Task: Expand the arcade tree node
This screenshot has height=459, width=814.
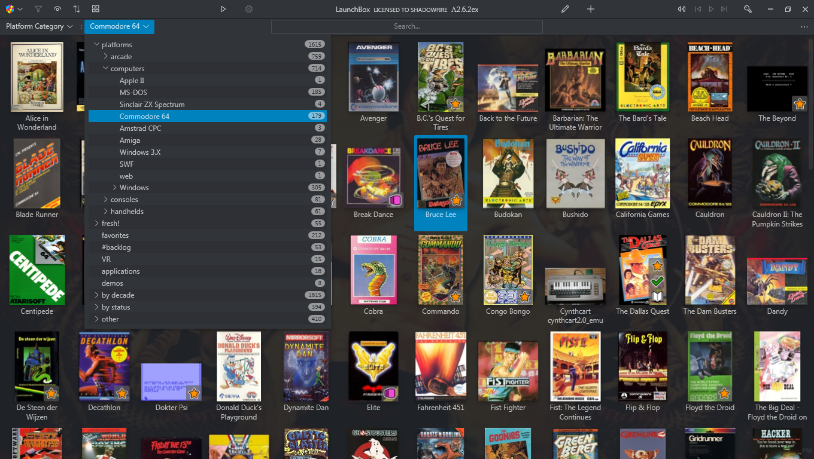Action: tap(105, 57)
